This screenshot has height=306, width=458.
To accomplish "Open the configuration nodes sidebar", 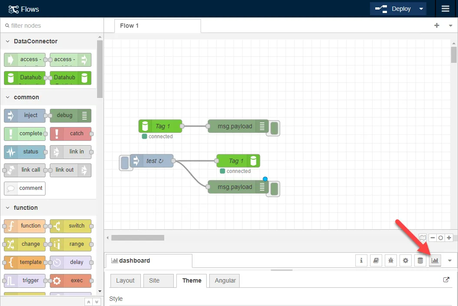I will (406, 260).
